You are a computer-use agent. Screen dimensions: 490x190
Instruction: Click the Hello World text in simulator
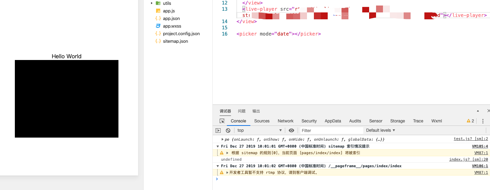pyautogui.click(x=67, y=56)
